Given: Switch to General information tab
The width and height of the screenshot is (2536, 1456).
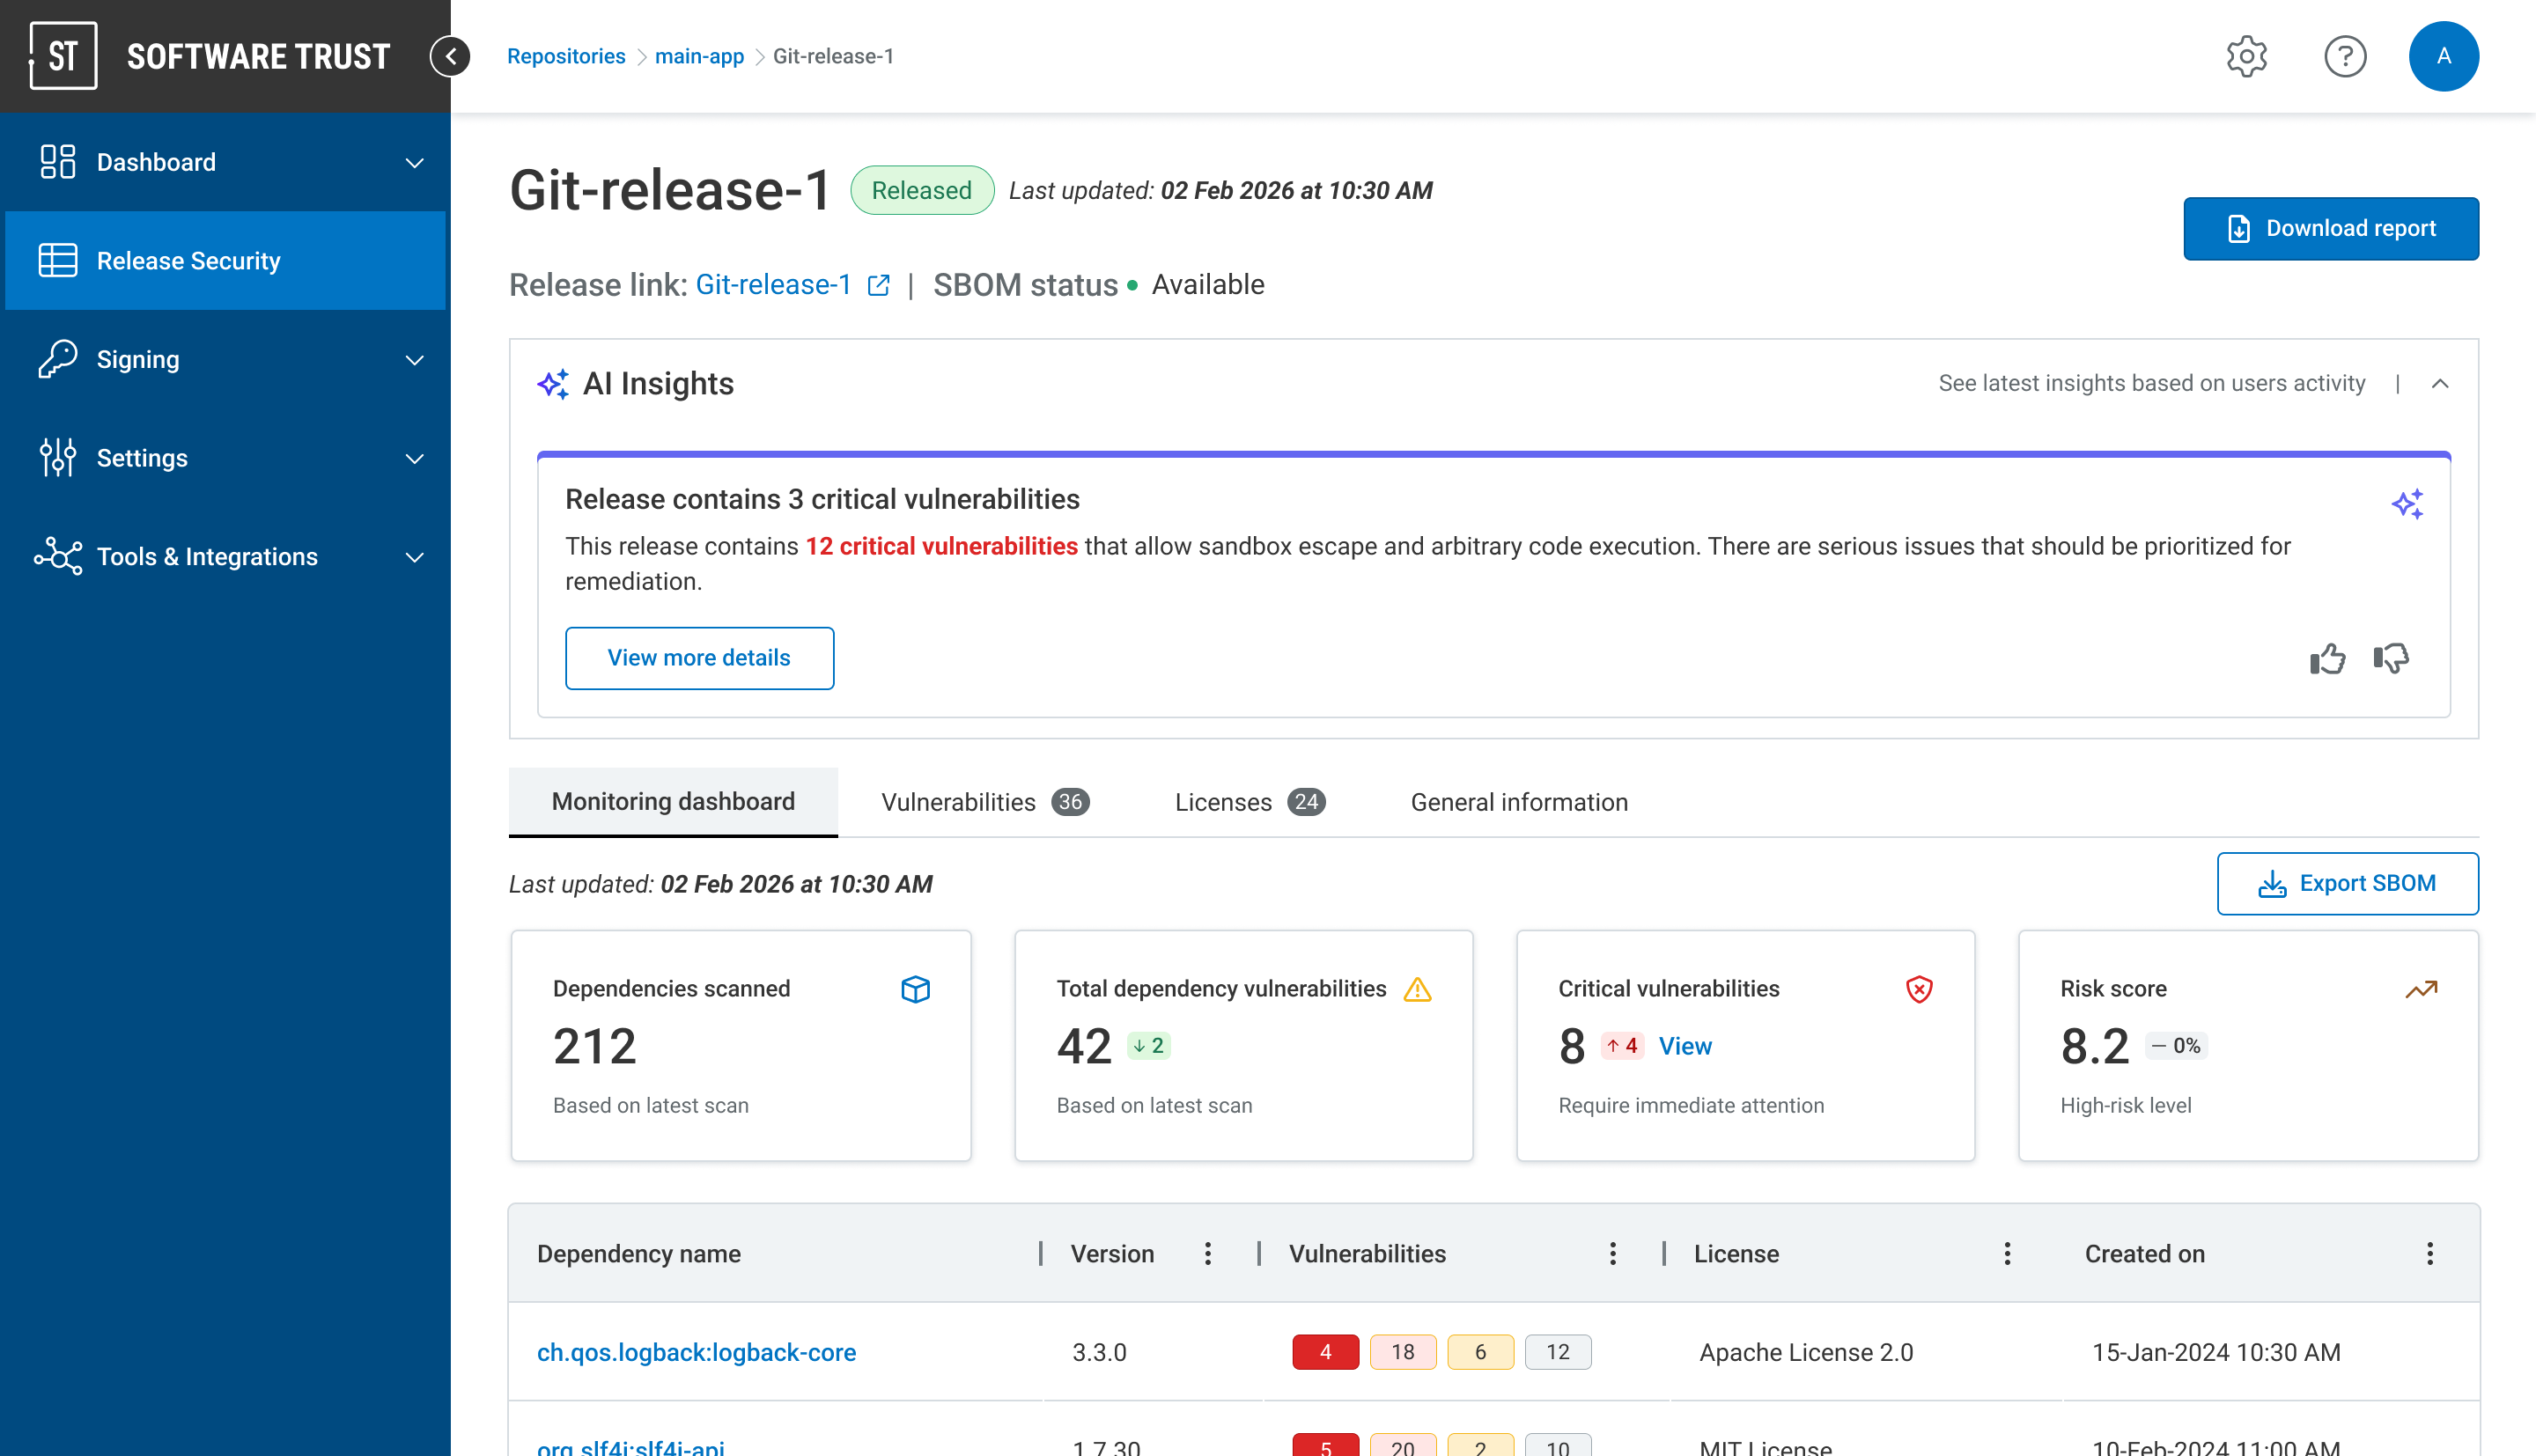Looking at the screenshot, I should tap(1519, 802).
